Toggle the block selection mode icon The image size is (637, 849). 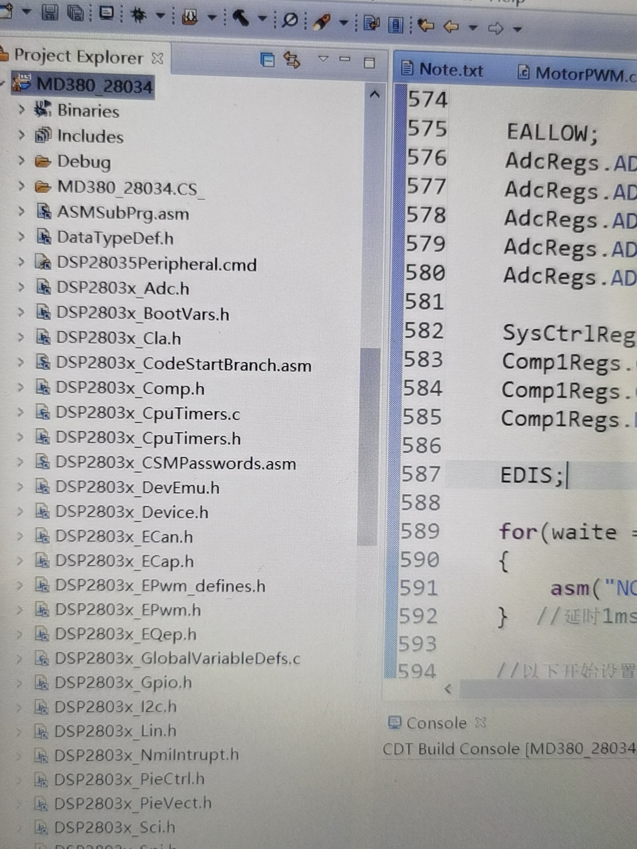(396, 25)
